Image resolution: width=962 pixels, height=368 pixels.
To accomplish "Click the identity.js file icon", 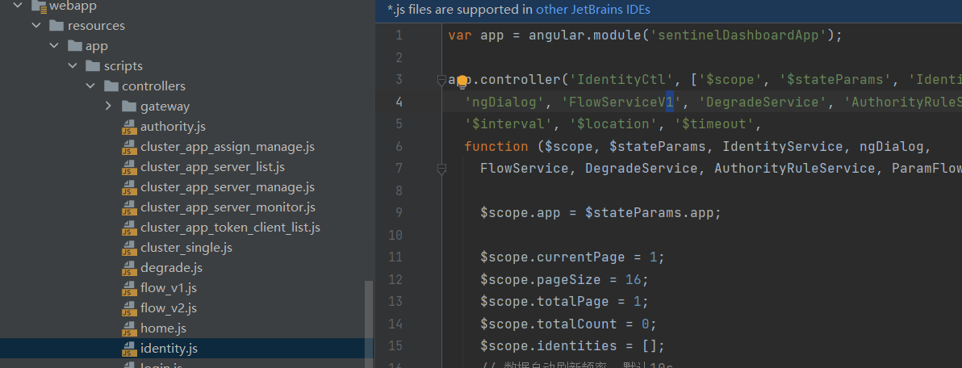I will pyautogui.click(x=129, y=349).
